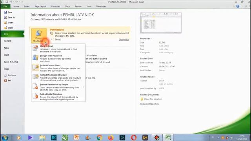The width and height of the screenshot is (251, 141).
Task: Open the Restrict Permission by People submenu
Action: [x=58, y=87]
